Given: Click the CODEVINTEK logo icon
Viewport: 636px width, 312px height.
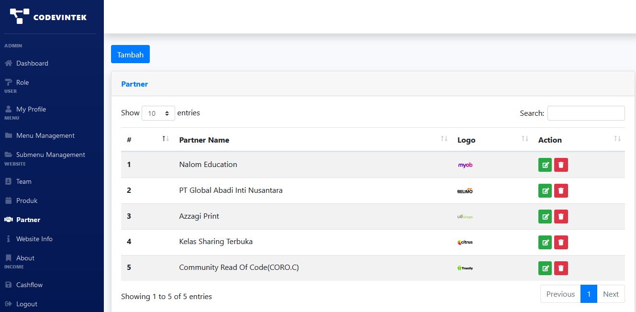Looking at the screenshot, I should tap(20, 16).
